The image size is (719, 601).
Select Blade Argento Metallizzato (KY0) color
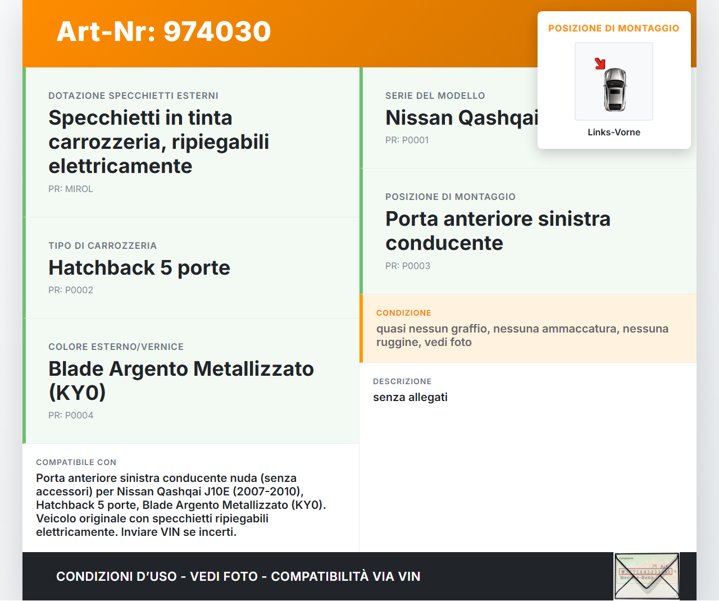click(181, 380)
